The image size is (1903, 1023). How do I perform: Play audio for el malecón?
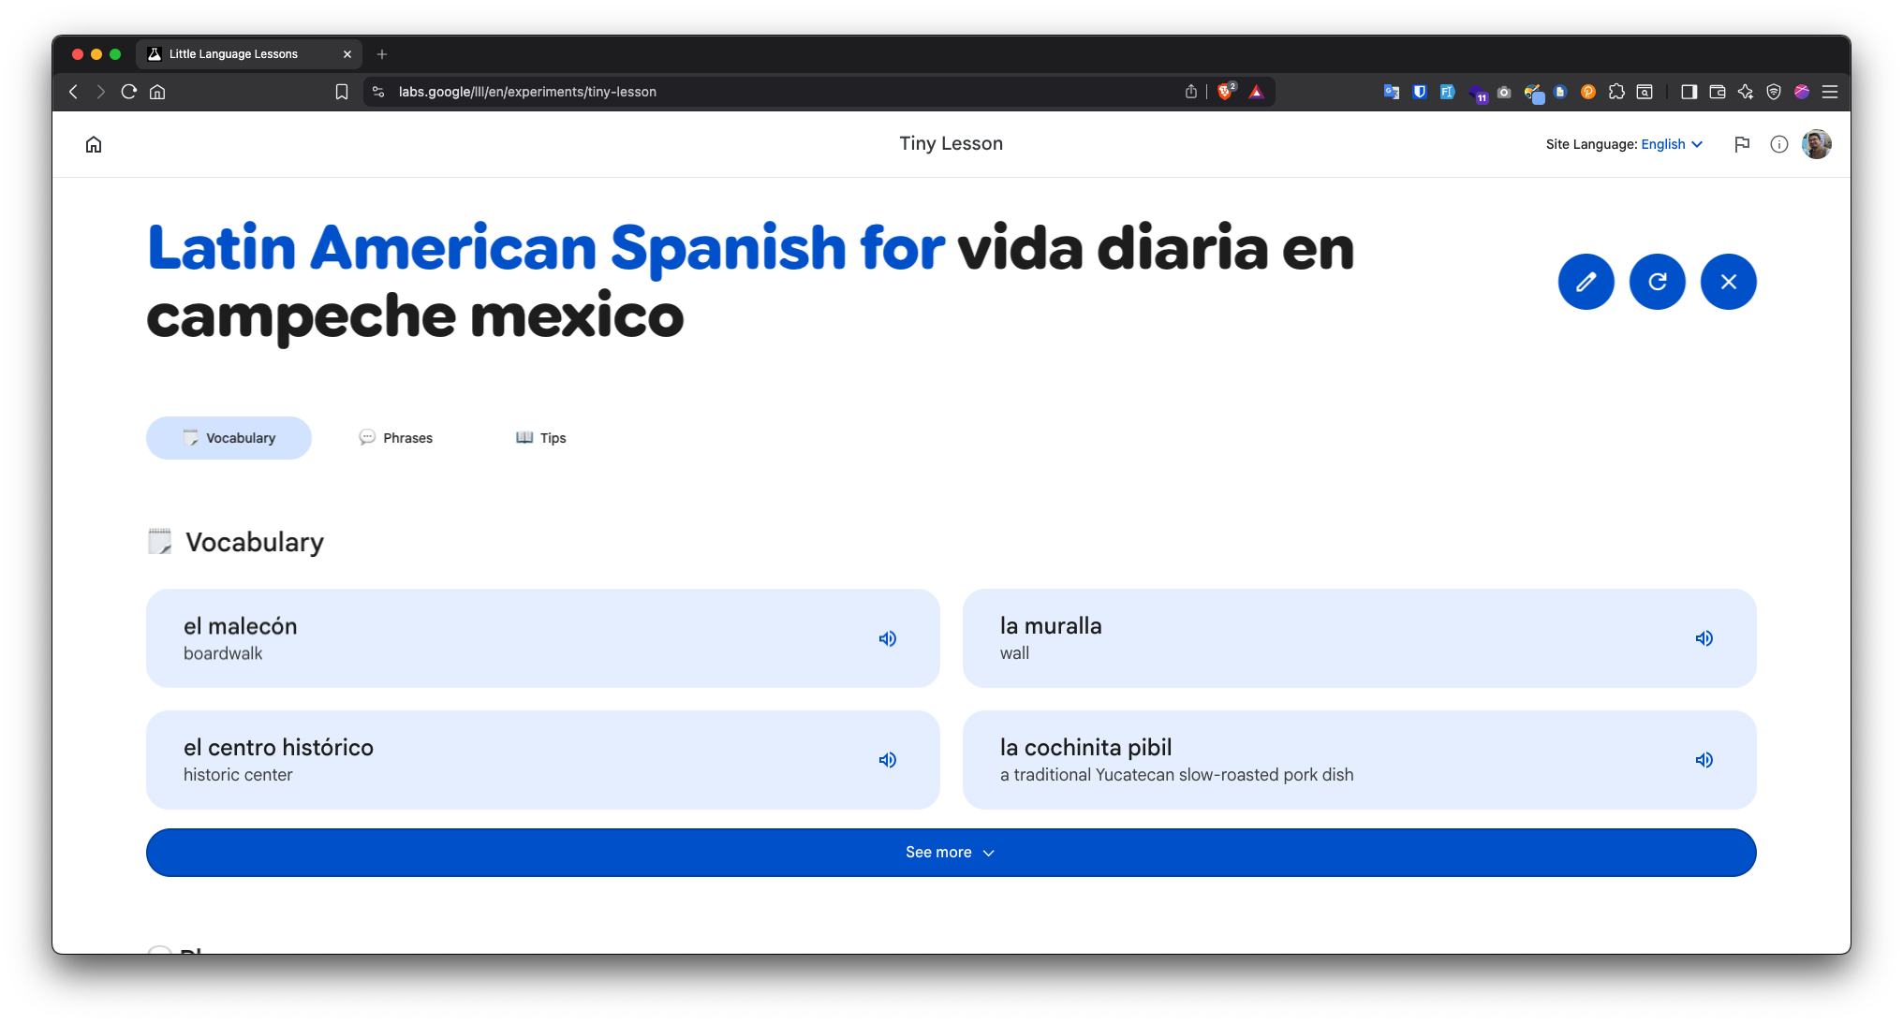tap(888, 638)
